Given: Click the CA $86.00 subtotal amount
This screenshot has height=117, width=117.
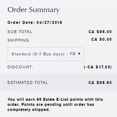Looking at the screenshot, I should [100, 32].
